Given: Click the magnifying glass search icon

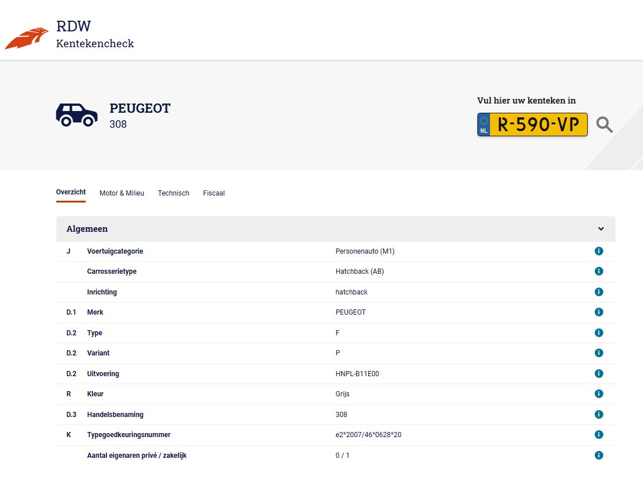Looking at the screenshot, I should coord(604,125).
